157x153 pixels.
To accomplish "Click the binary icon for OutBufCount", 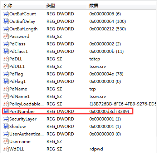I will [x=6, y=14].
